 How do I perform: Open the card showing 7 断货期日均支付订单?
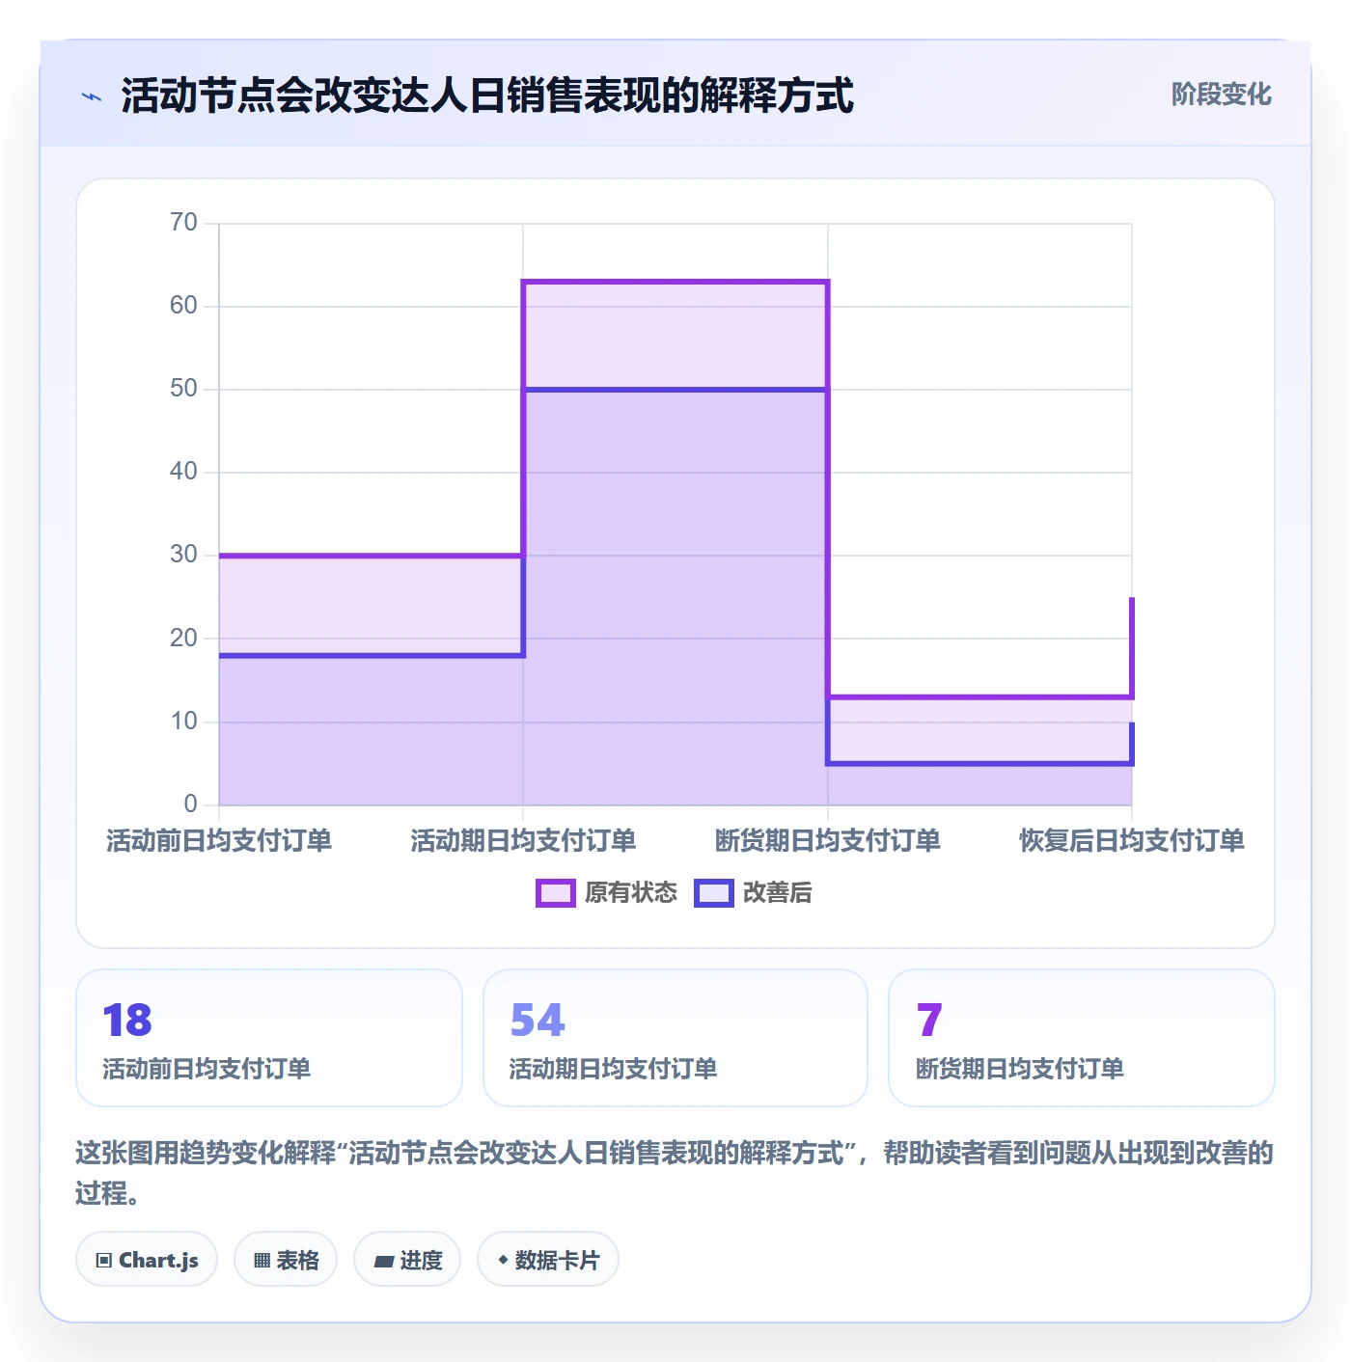(1082, 1038)
